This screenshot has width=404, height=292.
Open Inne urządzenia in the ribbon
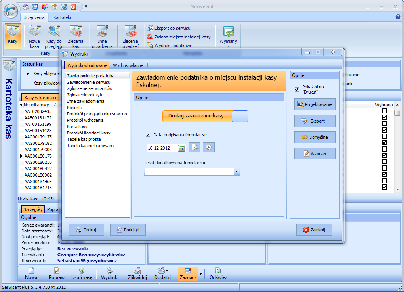coord(102,36)
